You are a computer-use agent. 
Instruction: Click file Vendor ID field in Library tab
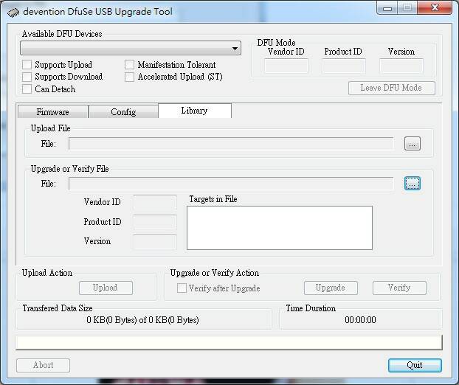click(x=155, y=202)
